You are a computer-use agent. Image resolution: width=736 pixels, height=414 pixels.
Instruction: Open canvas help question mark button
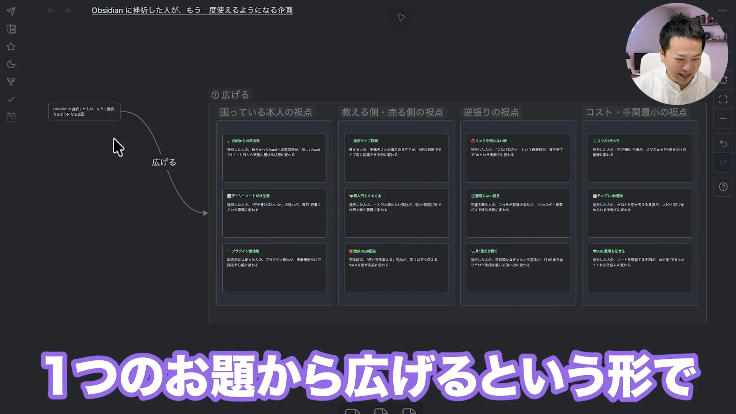pyautogui.click(x=723, y=187)
